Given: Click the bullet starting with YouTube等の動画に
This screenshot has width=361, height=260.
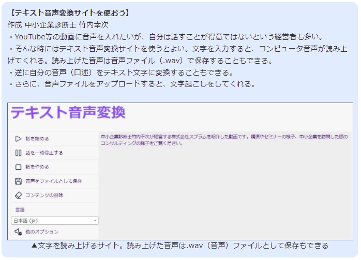Looking at the screenshot, I should point(166,37).
